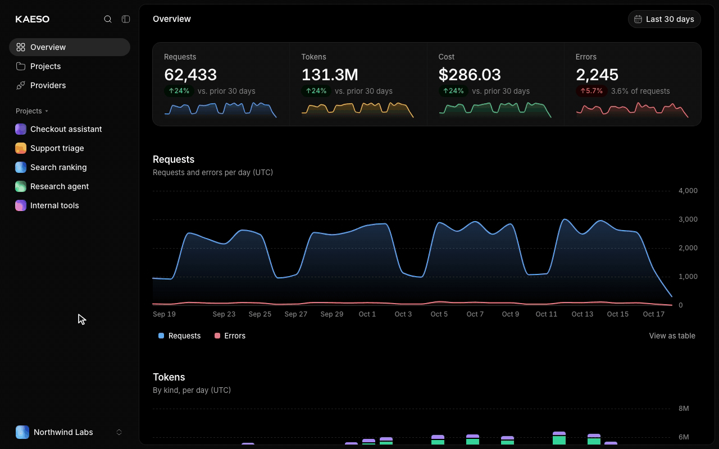Click the Northwind Labs workspace name
Image resolution: width=719 pixels, height=449 pixels.
click(x=63, y=432)
